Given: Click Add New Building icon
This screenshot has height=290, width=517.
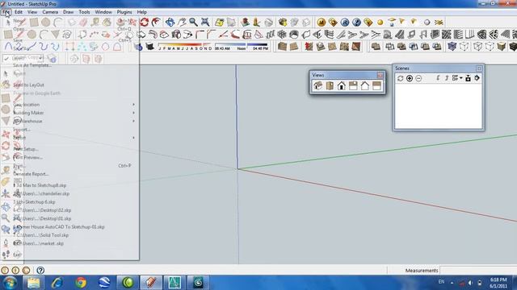Looking at the screenshot, I should [245, 22].
